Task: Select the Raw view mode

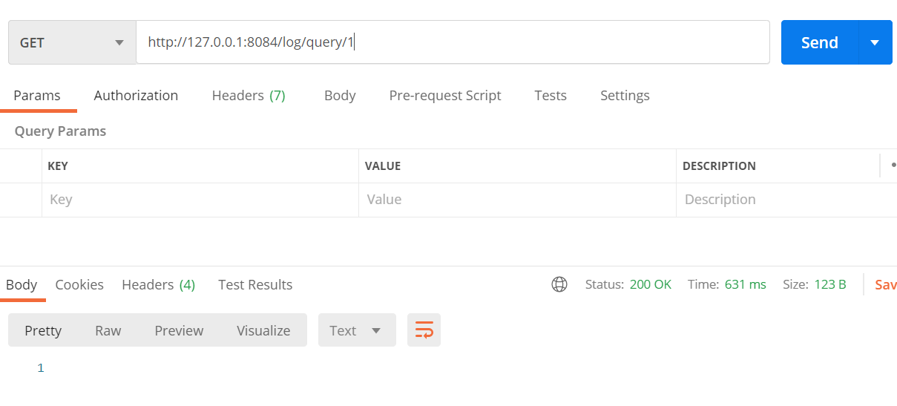Action: click(x=108, y=330)
